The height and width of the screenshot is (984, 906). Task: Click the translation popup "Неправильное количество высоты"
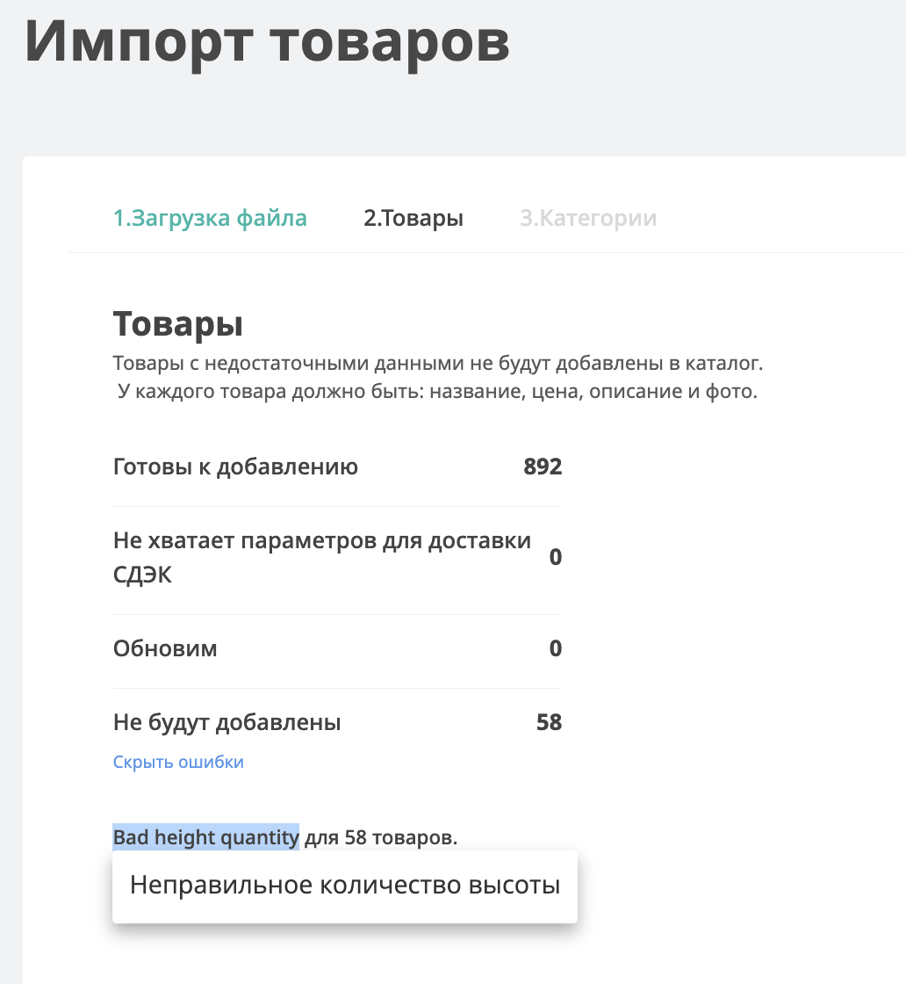tap(345, 885)
